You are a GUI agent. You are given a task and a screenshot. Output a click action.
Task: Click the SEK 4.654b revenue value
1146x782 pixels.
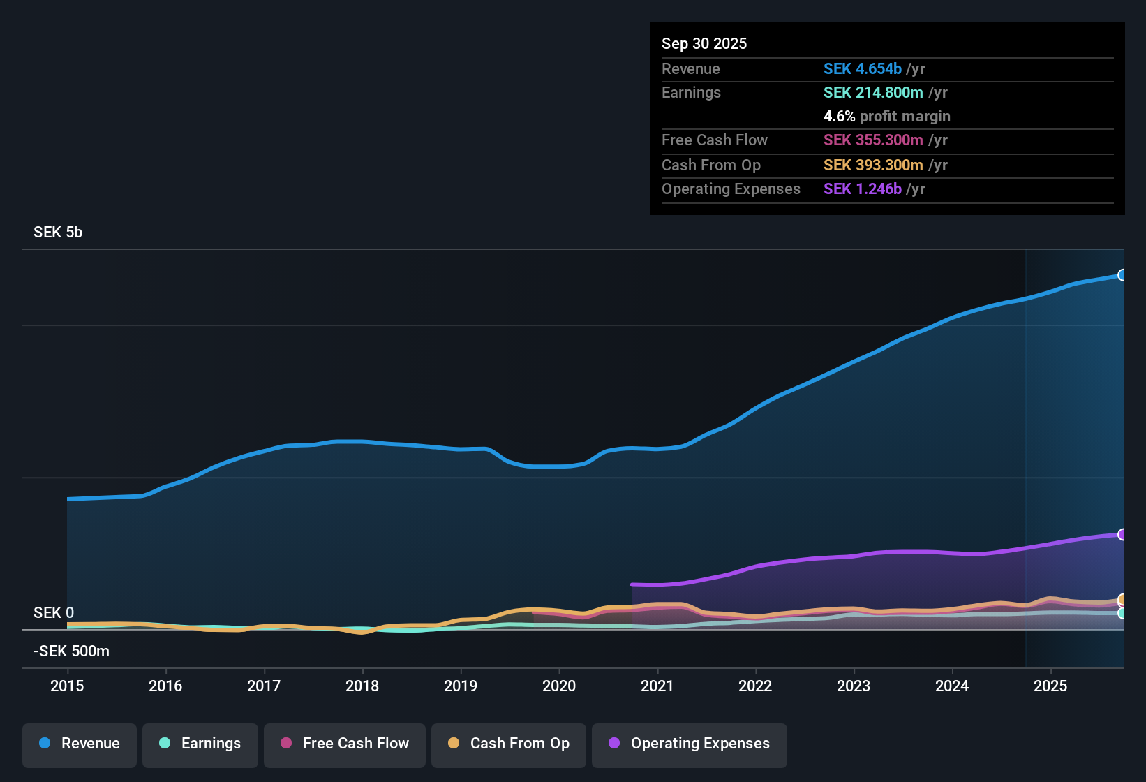(x=863, y=69)
